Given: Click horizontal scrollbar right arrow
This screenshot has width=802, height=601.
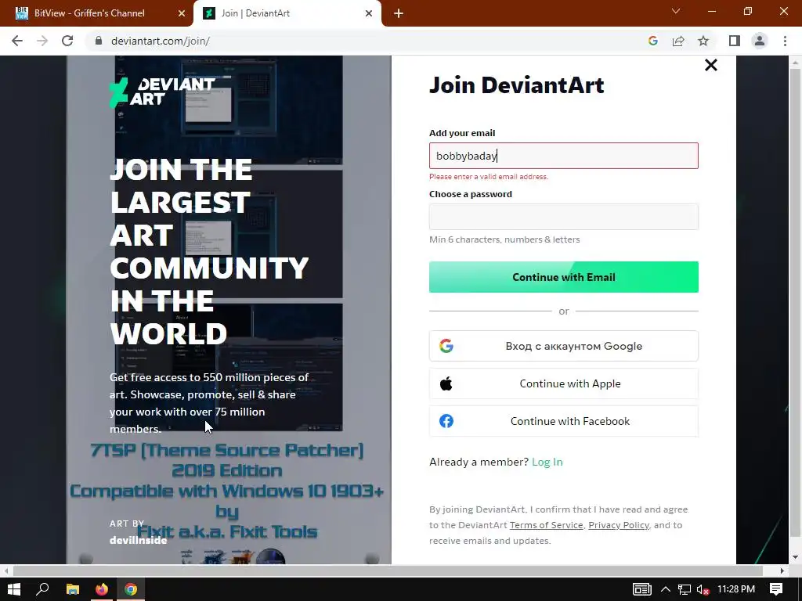Looking at the screenshot, I should click(782, 570).
